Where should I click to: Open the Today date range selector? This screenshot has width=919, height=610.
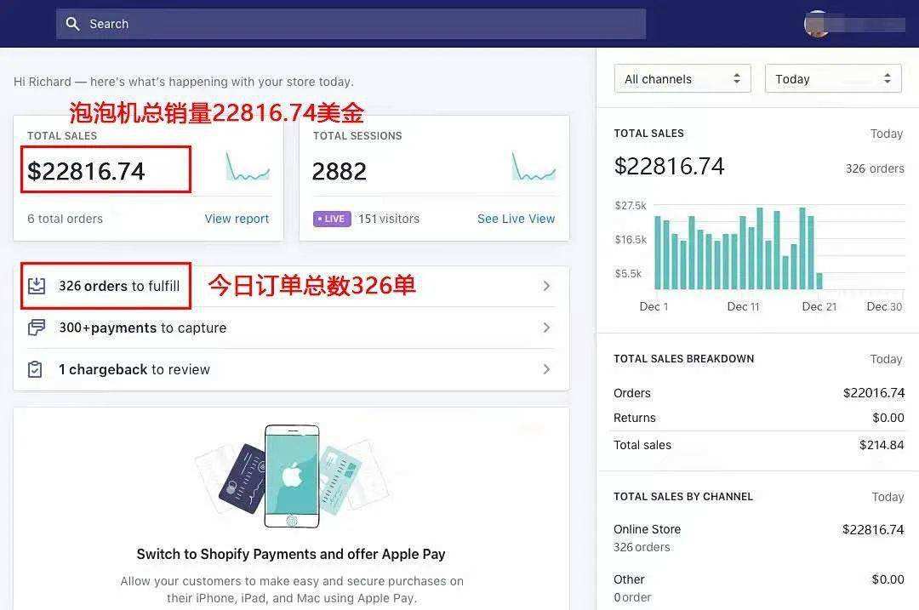click(x=832, y=77)
